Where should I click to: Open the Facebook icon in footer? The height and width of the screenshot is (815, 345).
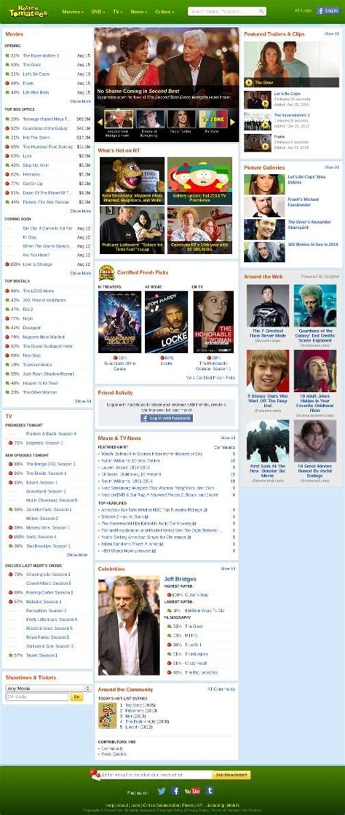pyautogui.click(x=175, y=790)
